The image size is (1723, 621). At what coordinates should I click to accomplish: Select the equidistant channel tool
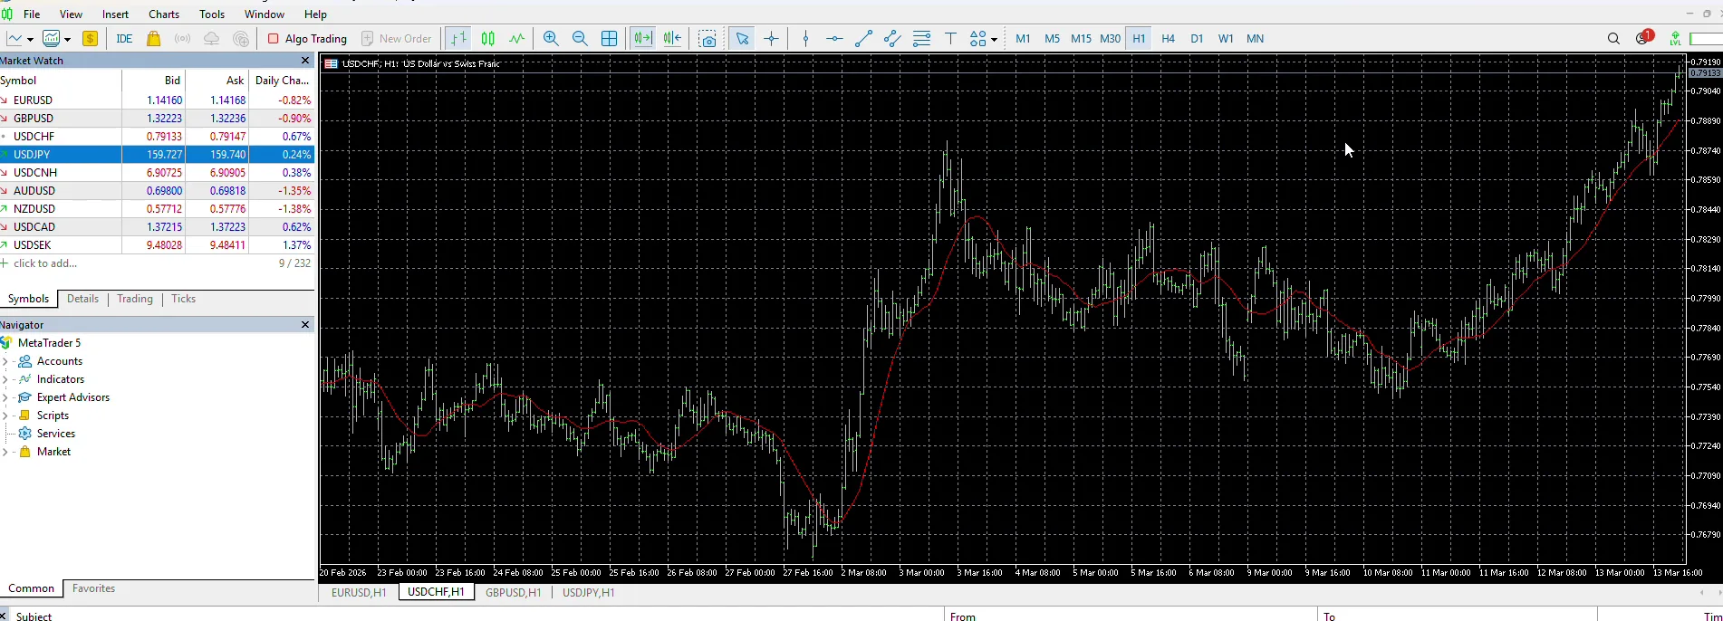[892, 39]
